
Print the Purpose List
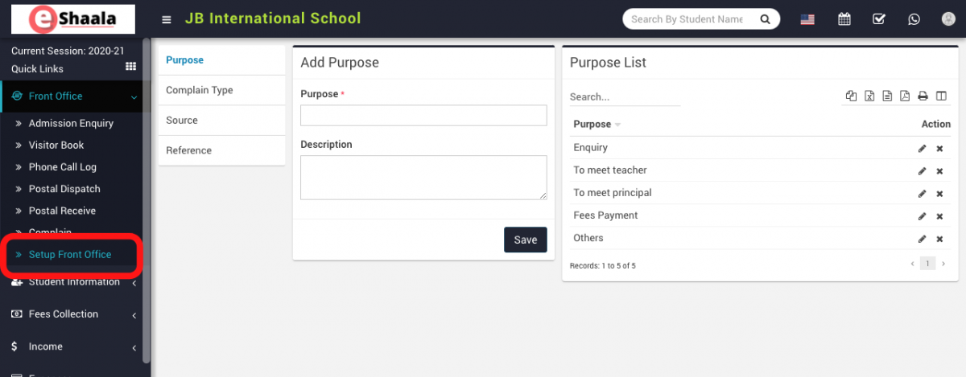(923, 96)
